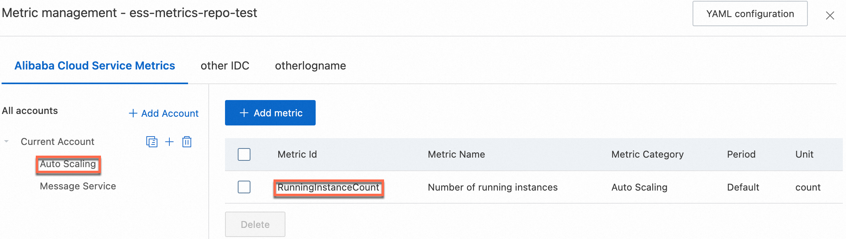The width and height of the screenshot is (846, 239).
Task: Click the copy icon beside Current Account
Action: [151, 142]
